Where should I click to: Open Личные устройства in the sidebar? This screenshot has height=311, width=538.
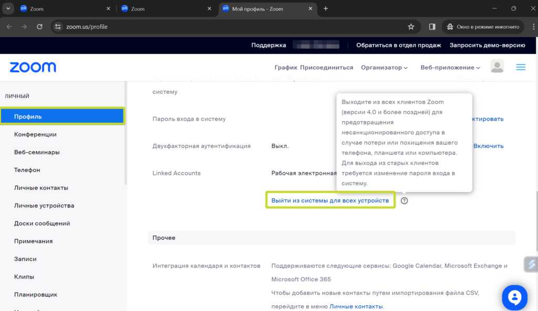44,206
